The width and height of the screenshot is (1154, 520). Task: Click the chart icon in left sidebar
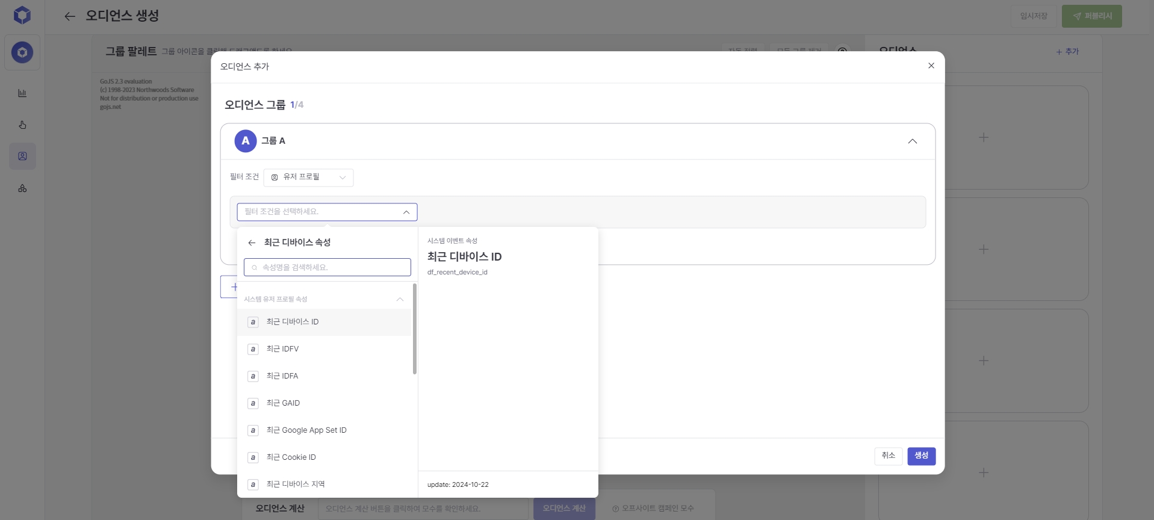pos(22,93)
